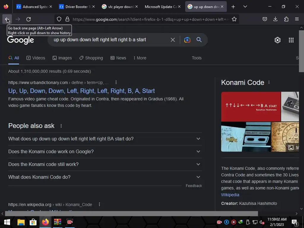Open the notification center icon
Image resolution: width=304 pixels, height=228 pixels.
click(294, 222)
